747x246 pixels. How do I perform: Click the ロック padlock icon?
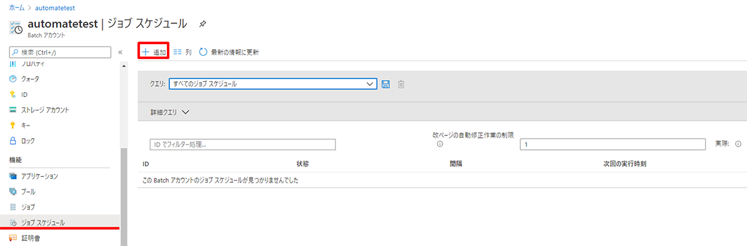(x=13, y=141)
